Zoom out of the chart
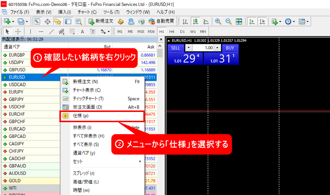This screenshot has height=195, width=330. pyautogui.click(x=228, y=22)
